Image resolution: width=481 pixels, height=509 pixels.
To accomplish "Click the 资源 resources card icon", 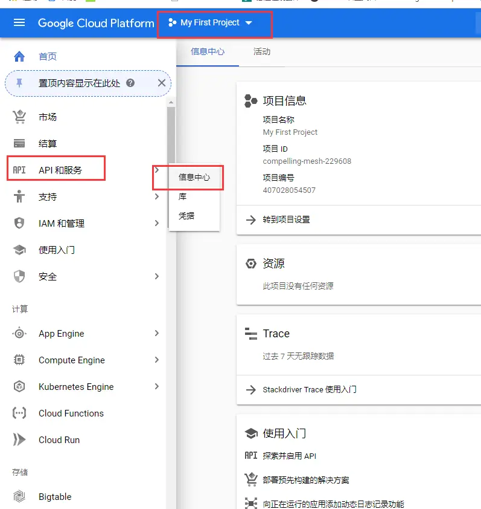I will 250,264.
